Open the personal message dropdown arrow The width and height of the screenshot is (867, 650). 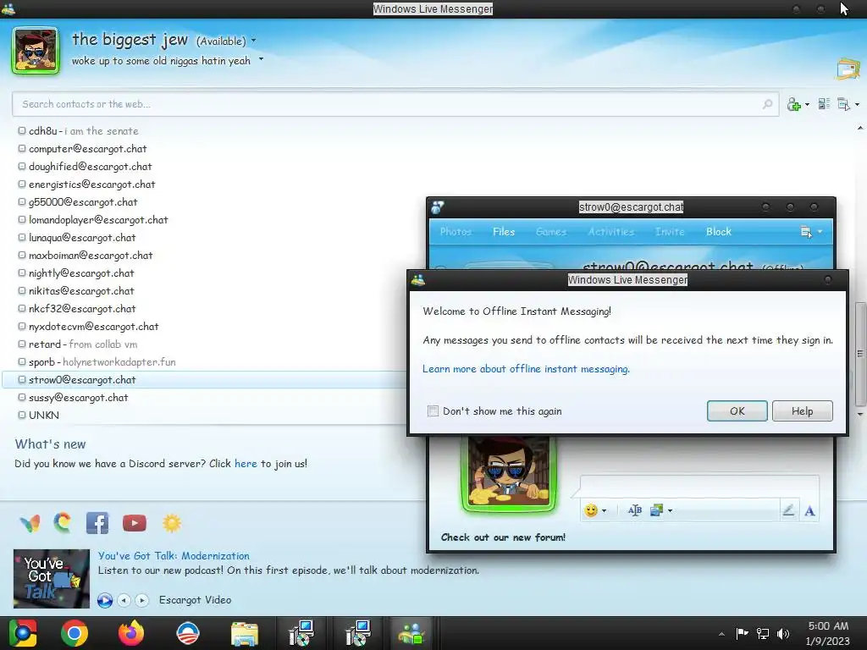261,60
